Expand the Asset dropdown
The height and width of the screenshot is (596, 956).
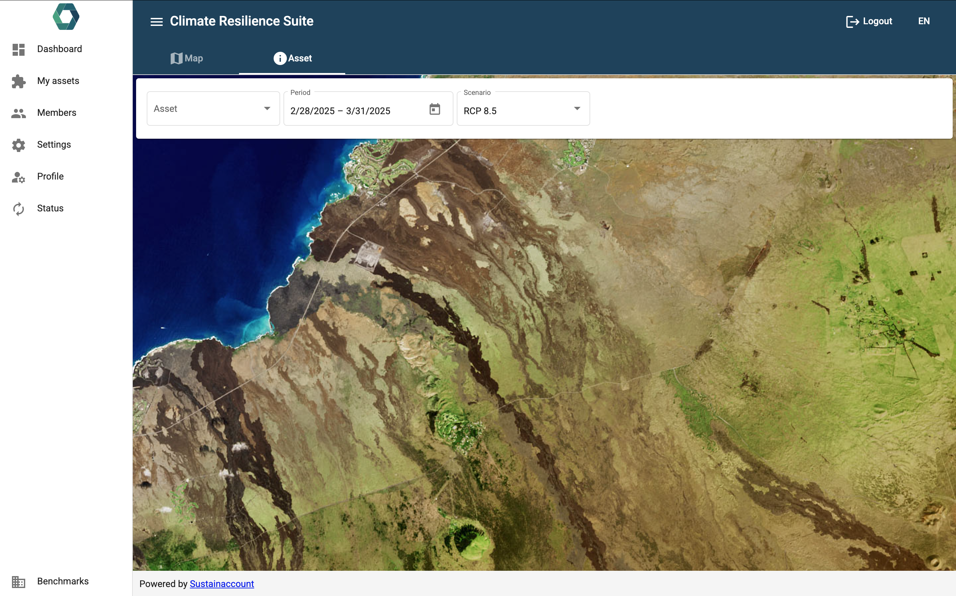213,109
